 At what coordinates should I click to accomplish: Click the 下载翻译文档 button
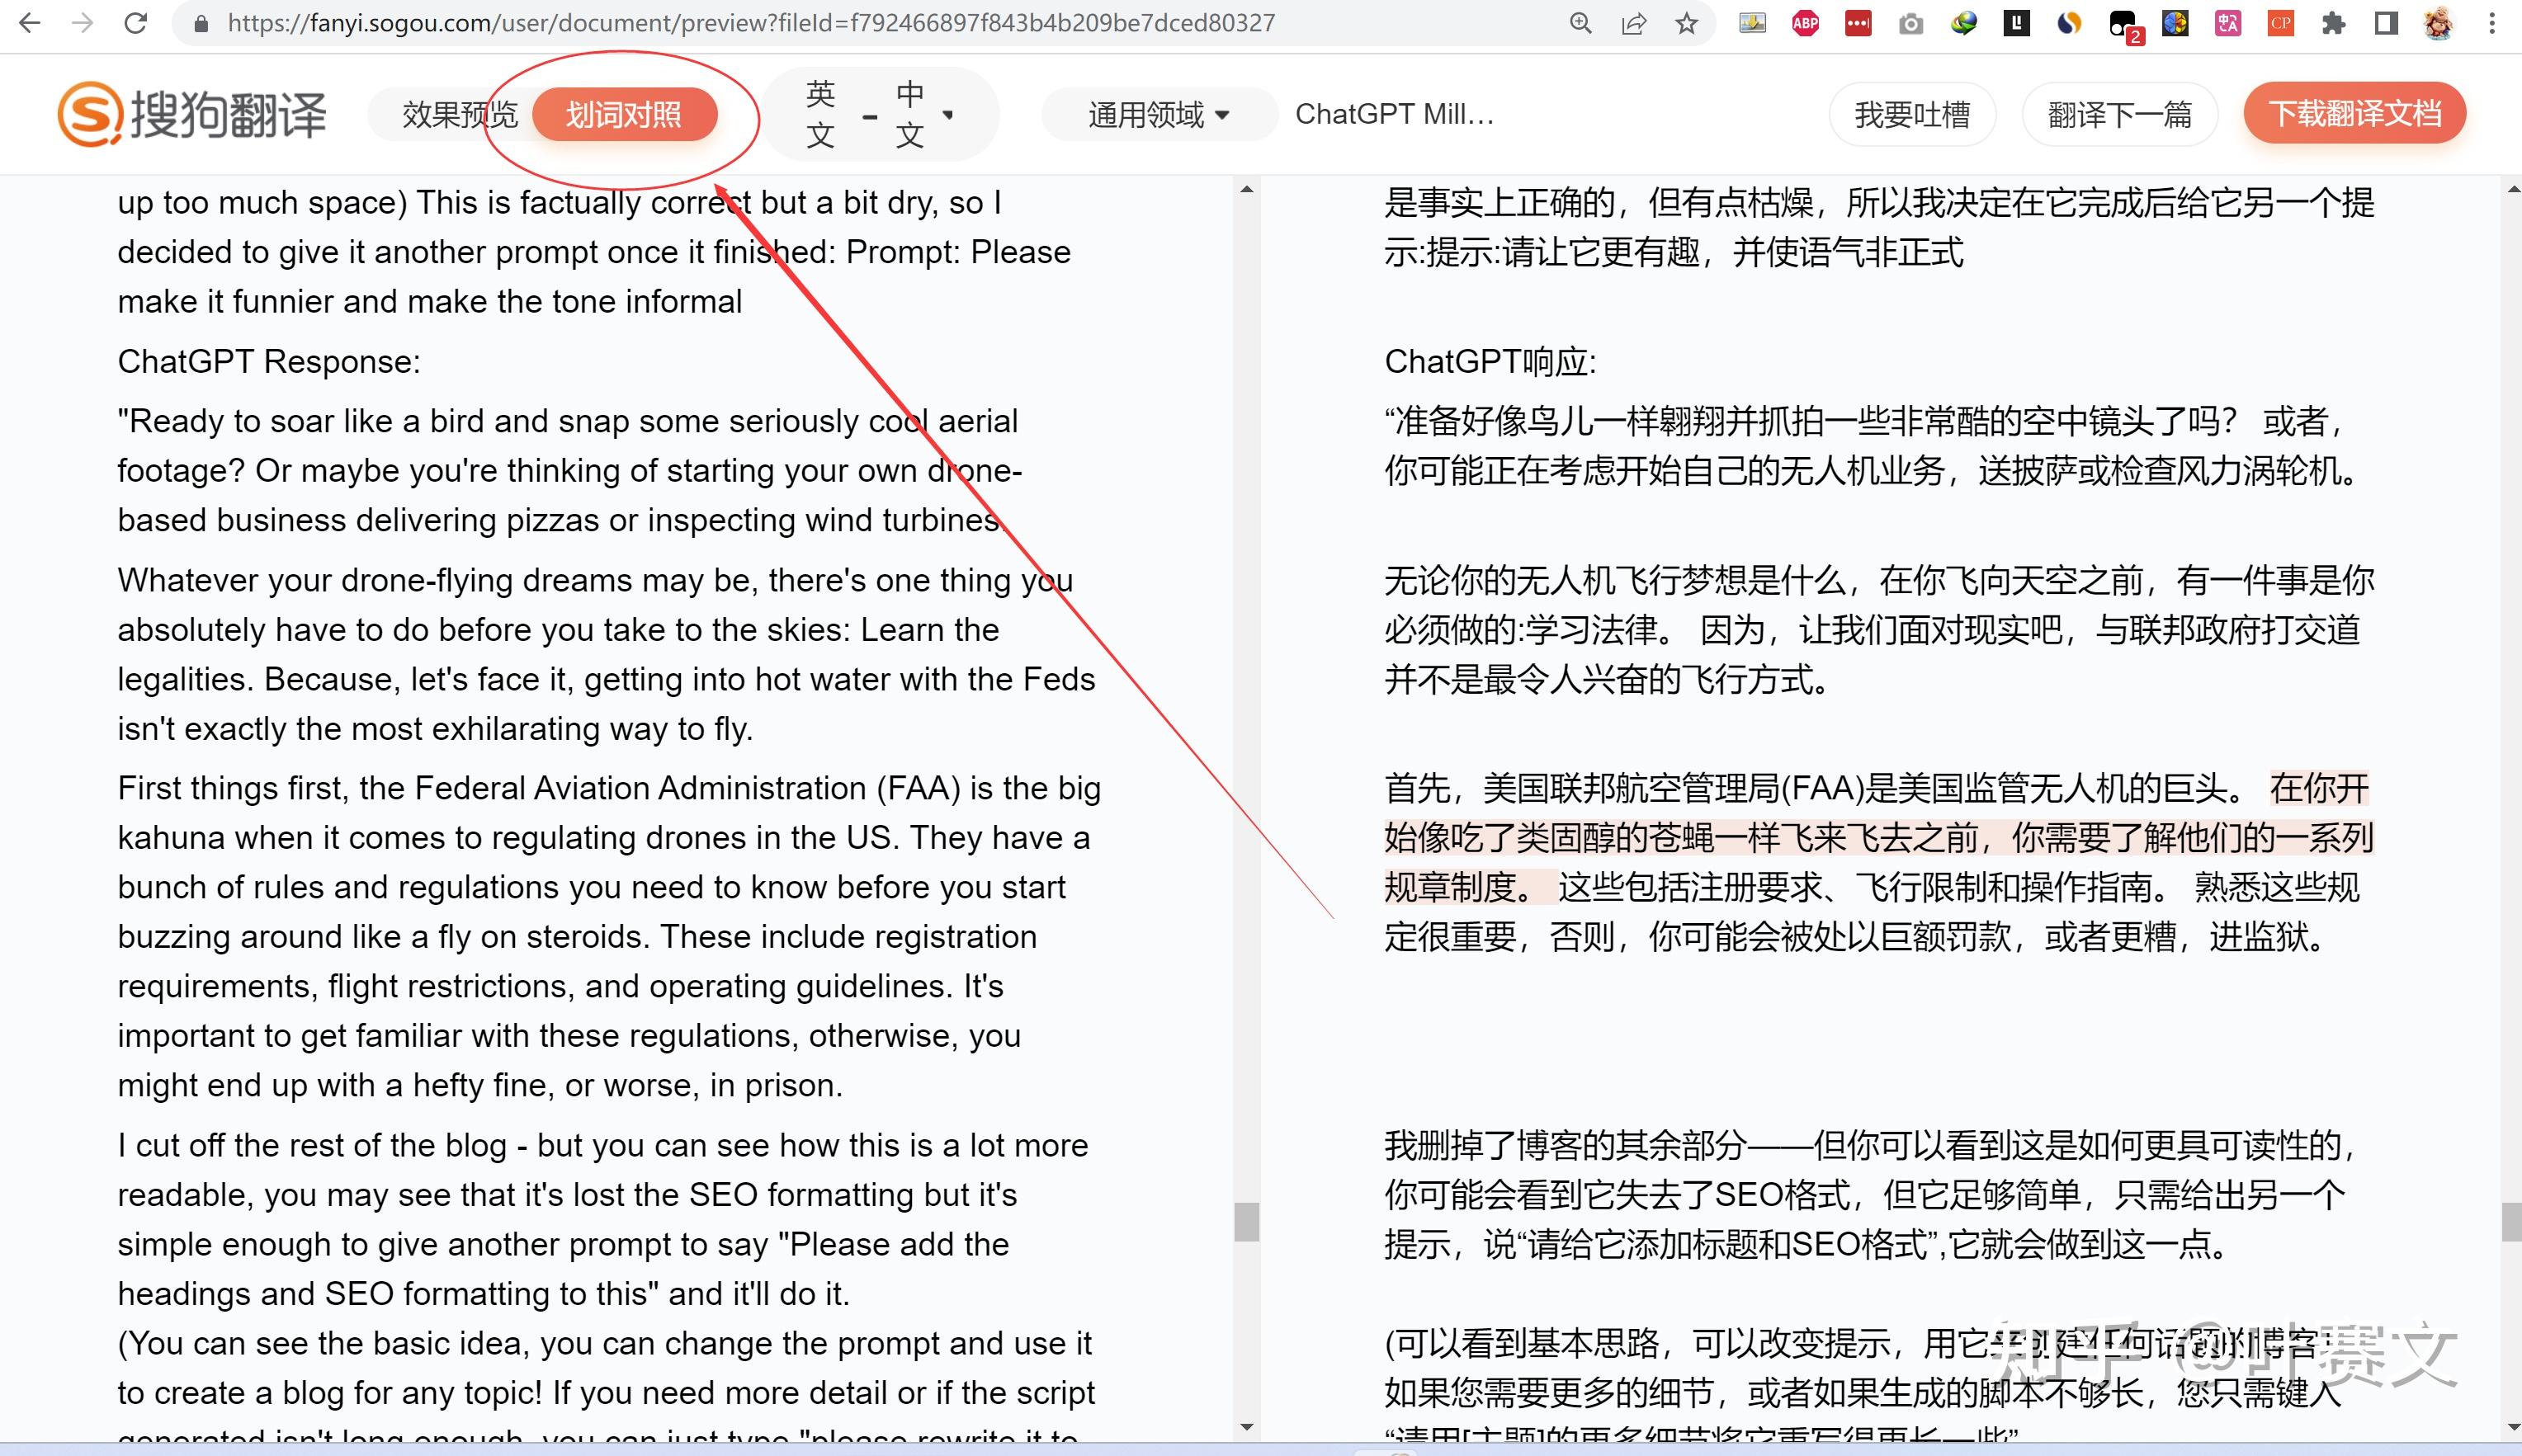click(x=2353, y=113)
